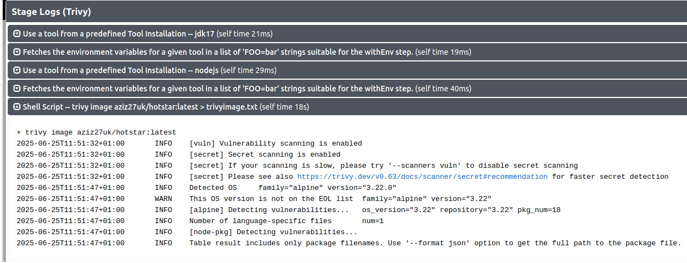This screenshot has width=687, height=263.
Task: Select the '+ trivy image aziz27uk/hotstar:latest' command line
Action: pos(96,132)
